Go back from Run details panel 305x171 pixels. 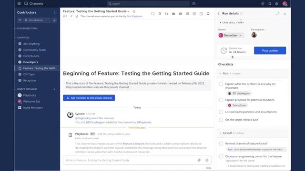(x=219, y=13)
